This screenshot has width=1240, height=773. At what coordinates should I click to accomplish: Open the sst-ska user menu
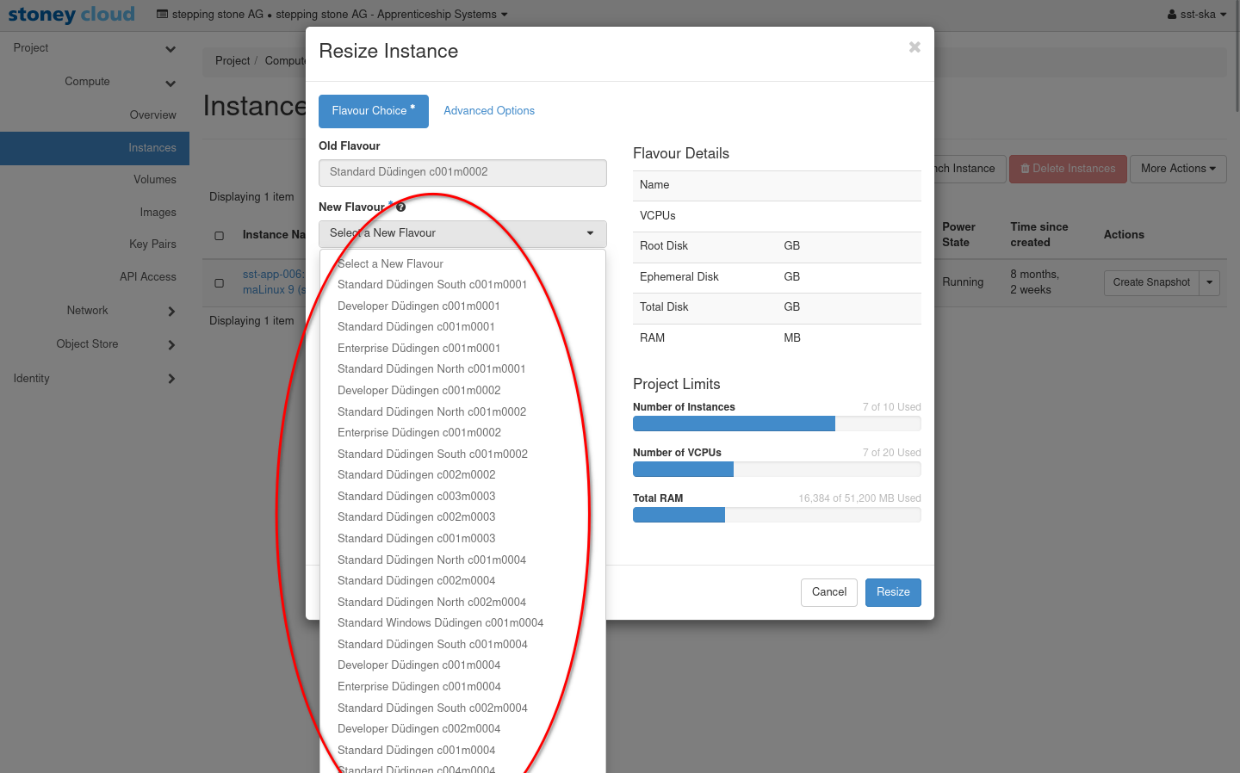[1196, 15]
